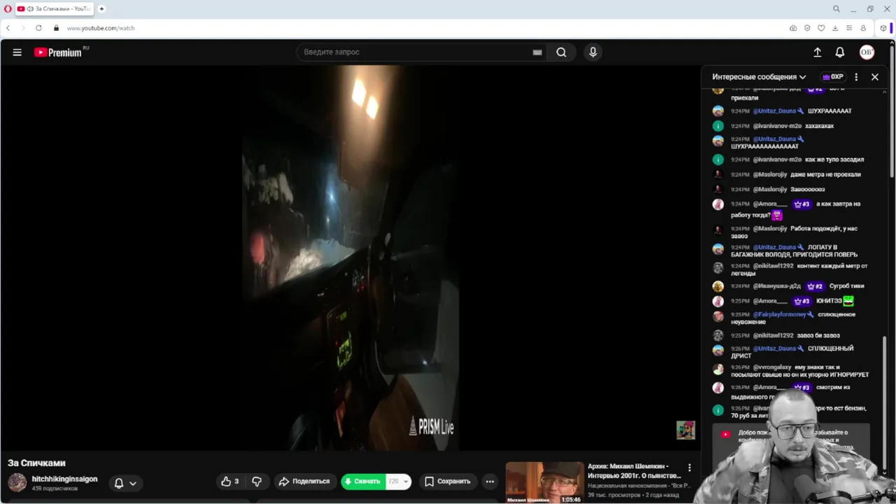The image size is (896, 504).
Task: Click the address bar lock icon
Action: (x=56, y=28)
